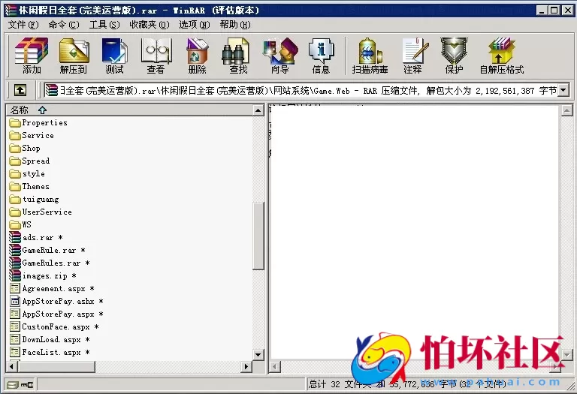
Task: Click file list scroll up arrow
Action: [258, 110]
